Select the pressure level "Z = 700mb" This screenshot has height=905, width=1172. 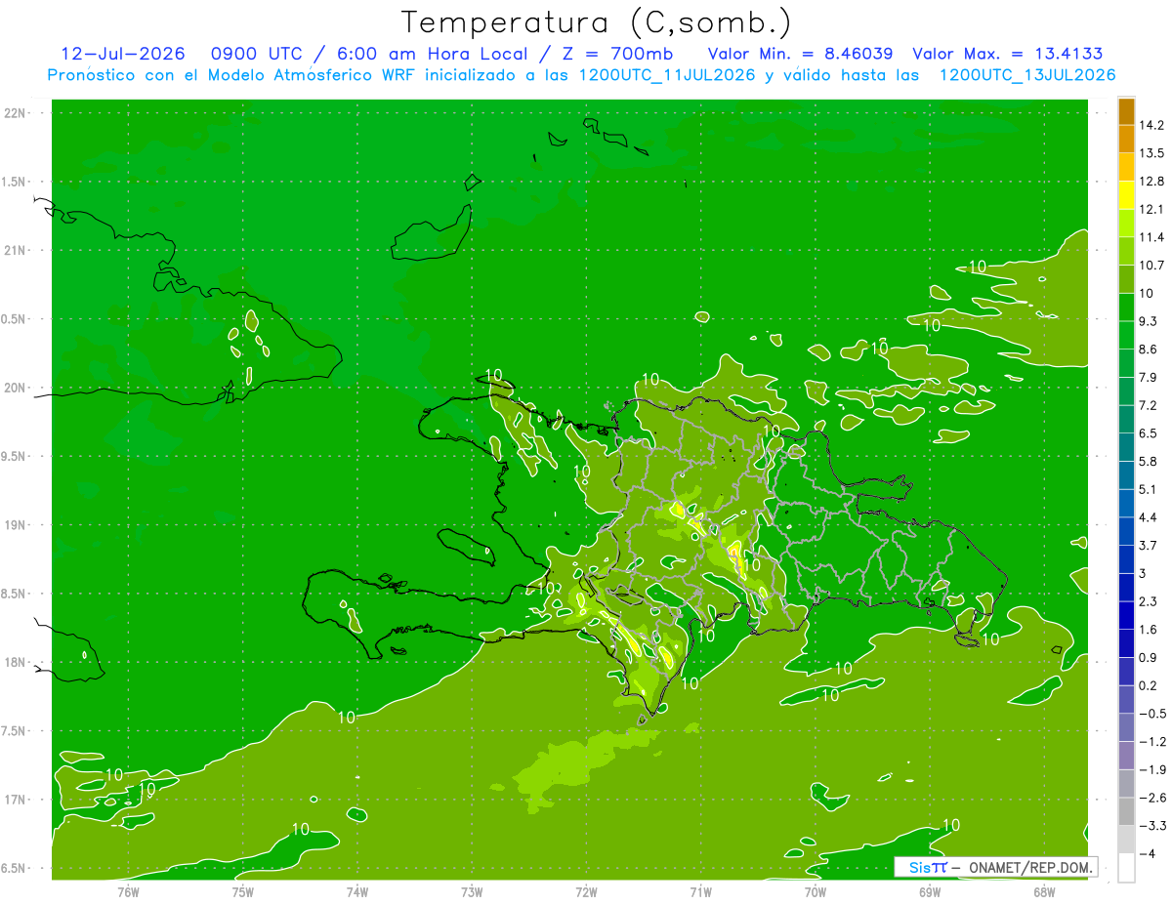pos(610,54)
